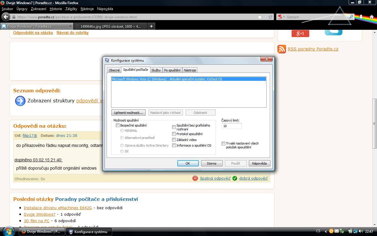Click the Nápověda dialog button

coord(259,163)
